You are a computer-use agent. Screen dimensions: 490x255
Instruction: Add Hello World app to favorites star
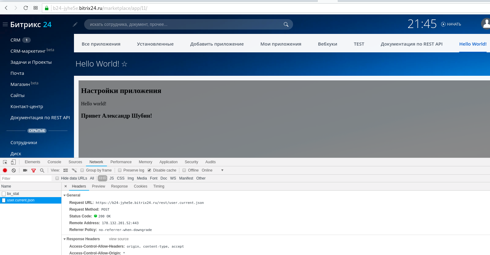pyautogui.click(x=125, y=64)
